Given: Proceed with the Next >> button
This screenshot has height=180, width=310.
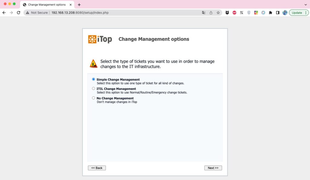Looking at the screenshot, I should pyautogui.click(x=213, y=168).
